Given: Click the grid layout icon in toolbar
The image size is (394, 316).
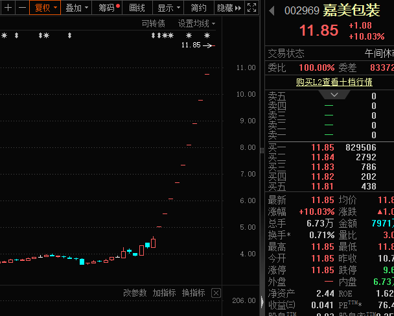Looking at the screenshot, I should point(251,8).
